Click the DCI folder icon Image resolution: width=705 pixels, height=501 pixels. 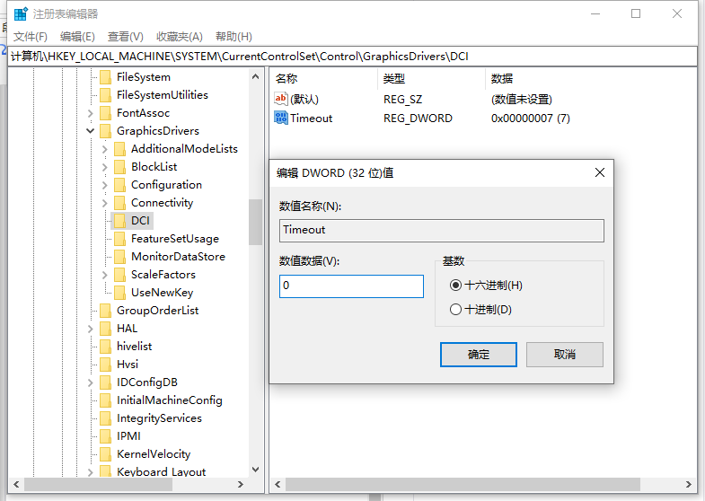tap(119, 221)
